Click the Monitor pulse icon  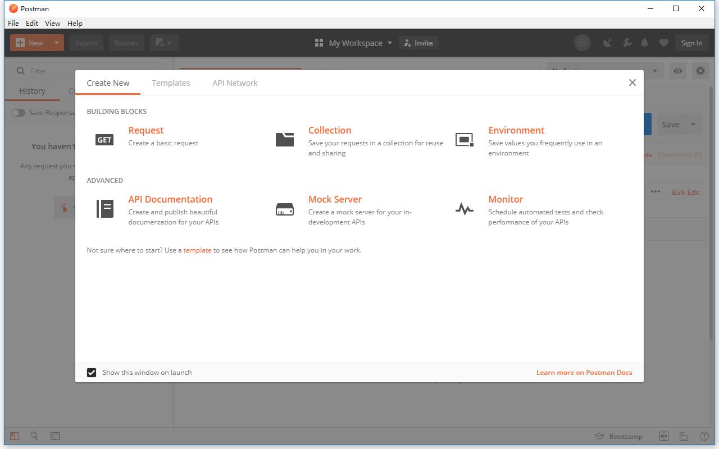coord(465,209)
